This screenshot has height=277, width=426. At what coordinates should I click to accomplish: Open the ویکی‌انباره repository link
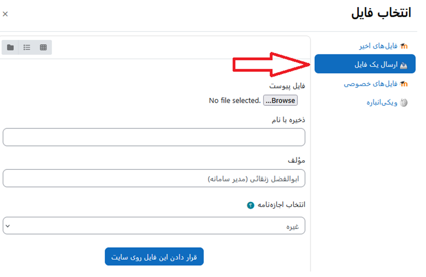[382, 102]
